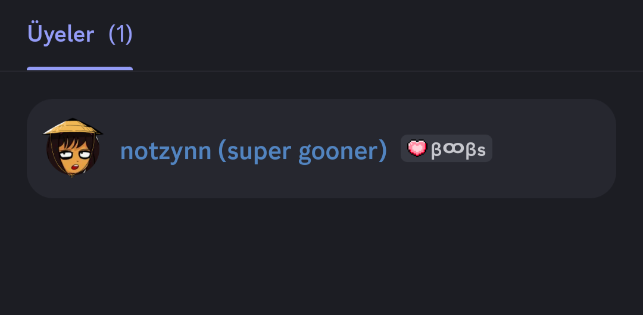Open the notzynn username link

coord(166,151)
